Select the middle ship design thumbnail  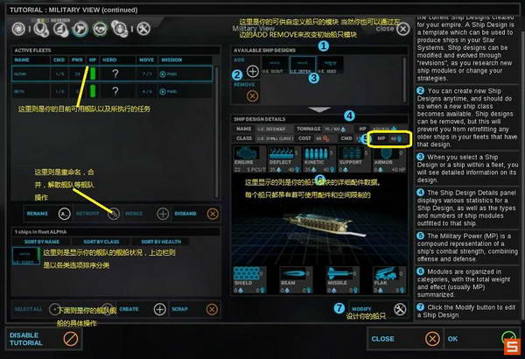303,65
